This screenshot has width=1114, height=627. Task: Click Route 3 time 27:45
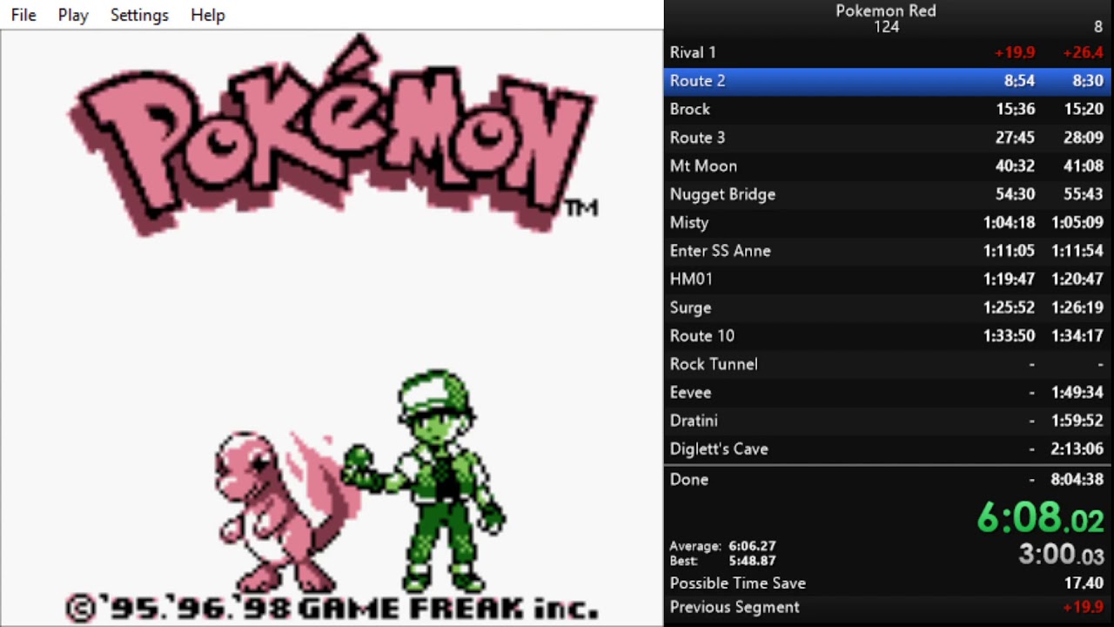(1016, 138)
